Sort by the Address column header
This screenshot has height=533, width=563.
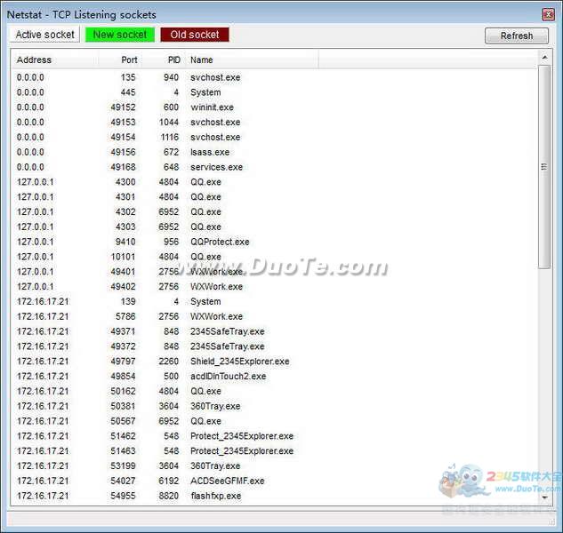coord(53,60)
